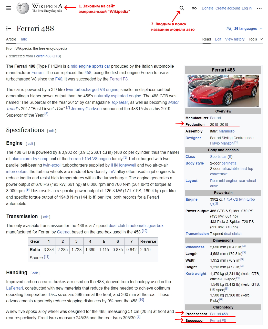
Task: Follow the intercoolers link
Action: (17, 171)
